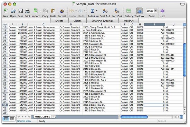
Task: Click the Undo arrow icon
Action: point(72,11)
